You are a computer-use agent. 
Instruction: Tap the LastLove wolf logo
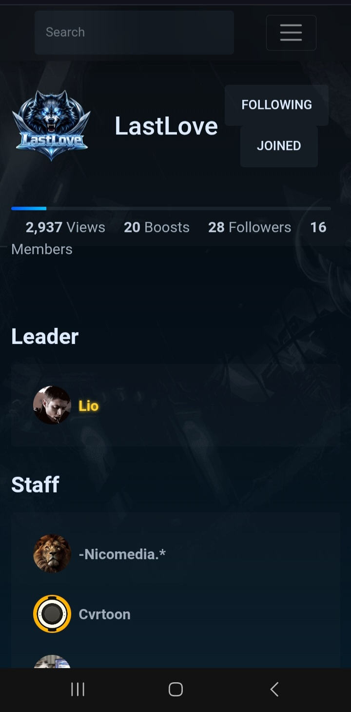coord(51,125)
